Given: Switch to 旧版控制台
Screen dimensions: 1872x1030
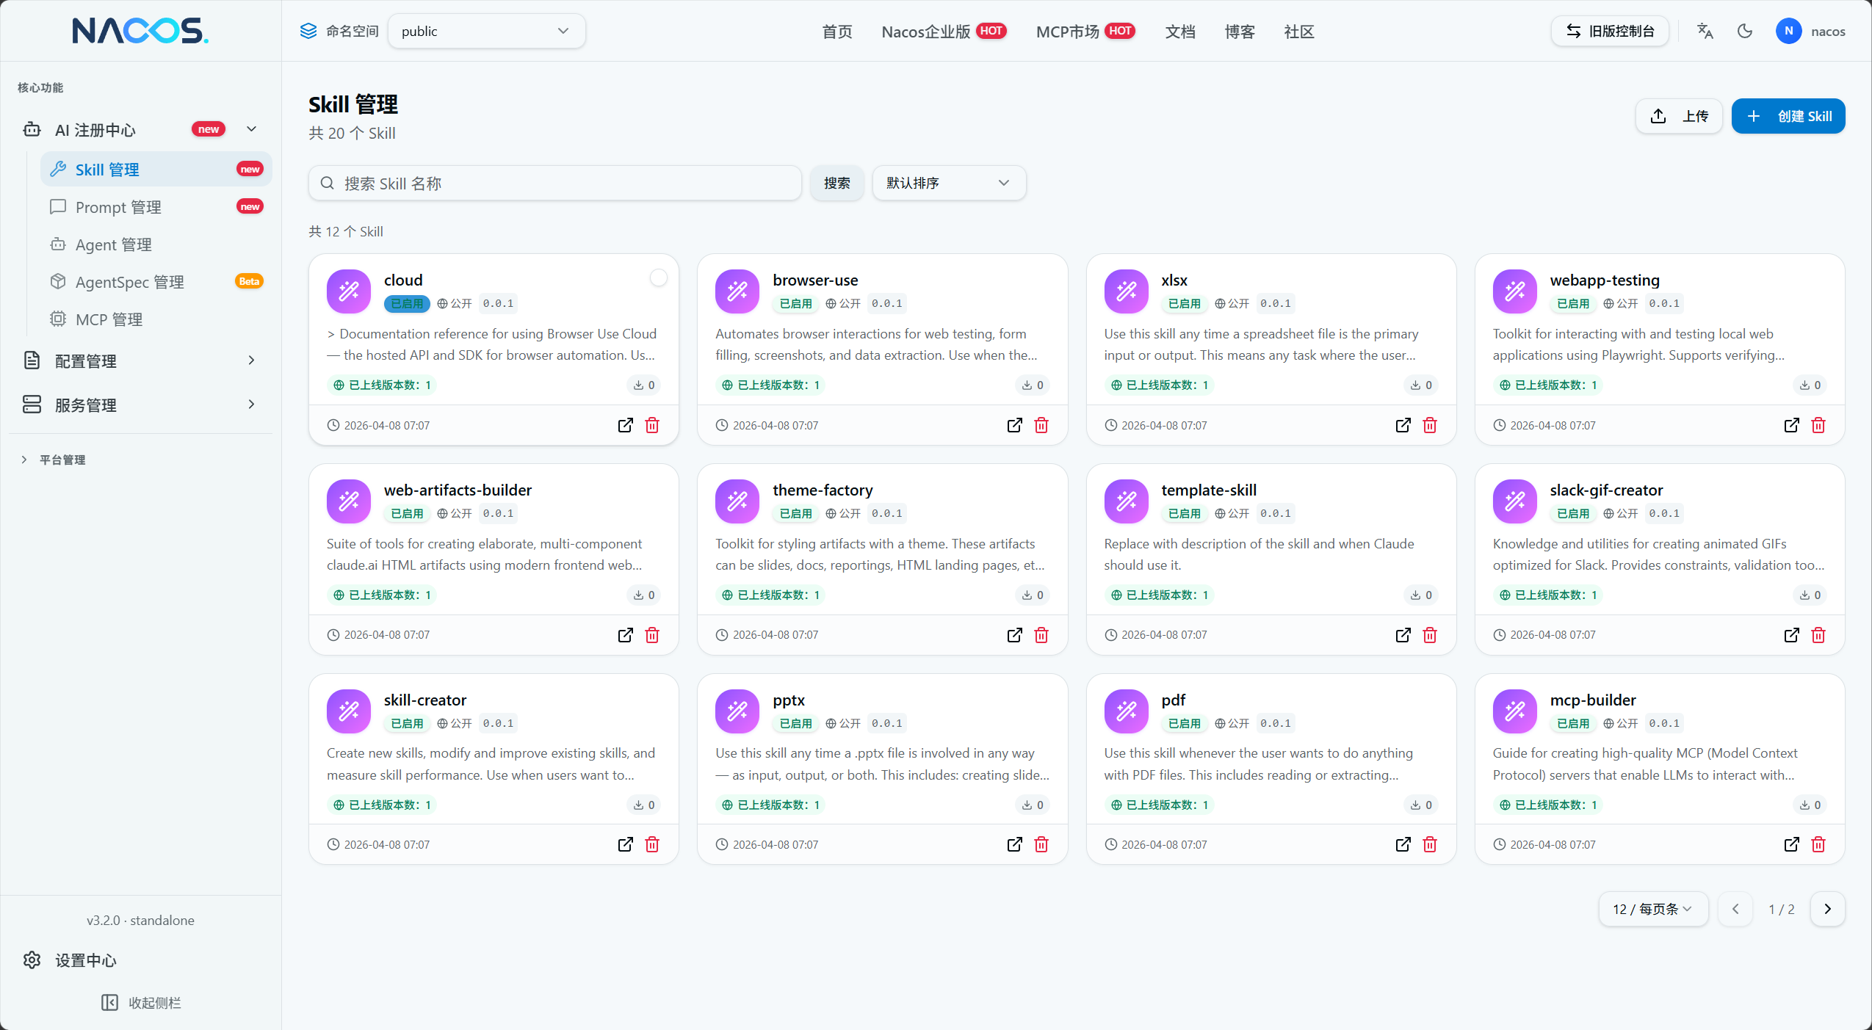Looking at the screenshot, I should (x=1610, y=31).
